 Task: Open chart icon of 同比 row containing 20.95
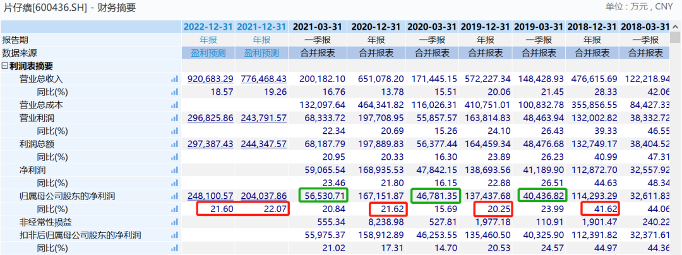(x=175, y=157)
